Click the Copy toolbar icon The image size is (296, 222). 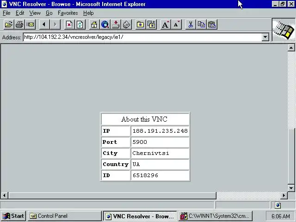(x=202, y=25)
